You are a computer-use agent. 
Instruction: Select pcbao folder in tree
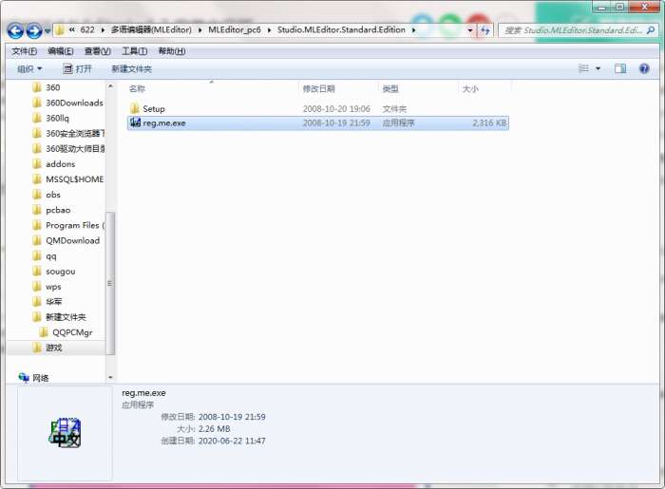(x=58, y=210)
